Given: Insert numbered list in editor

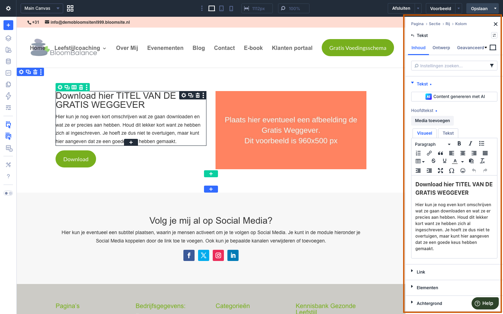Looking at the screenshot, I should click(418, 153).
